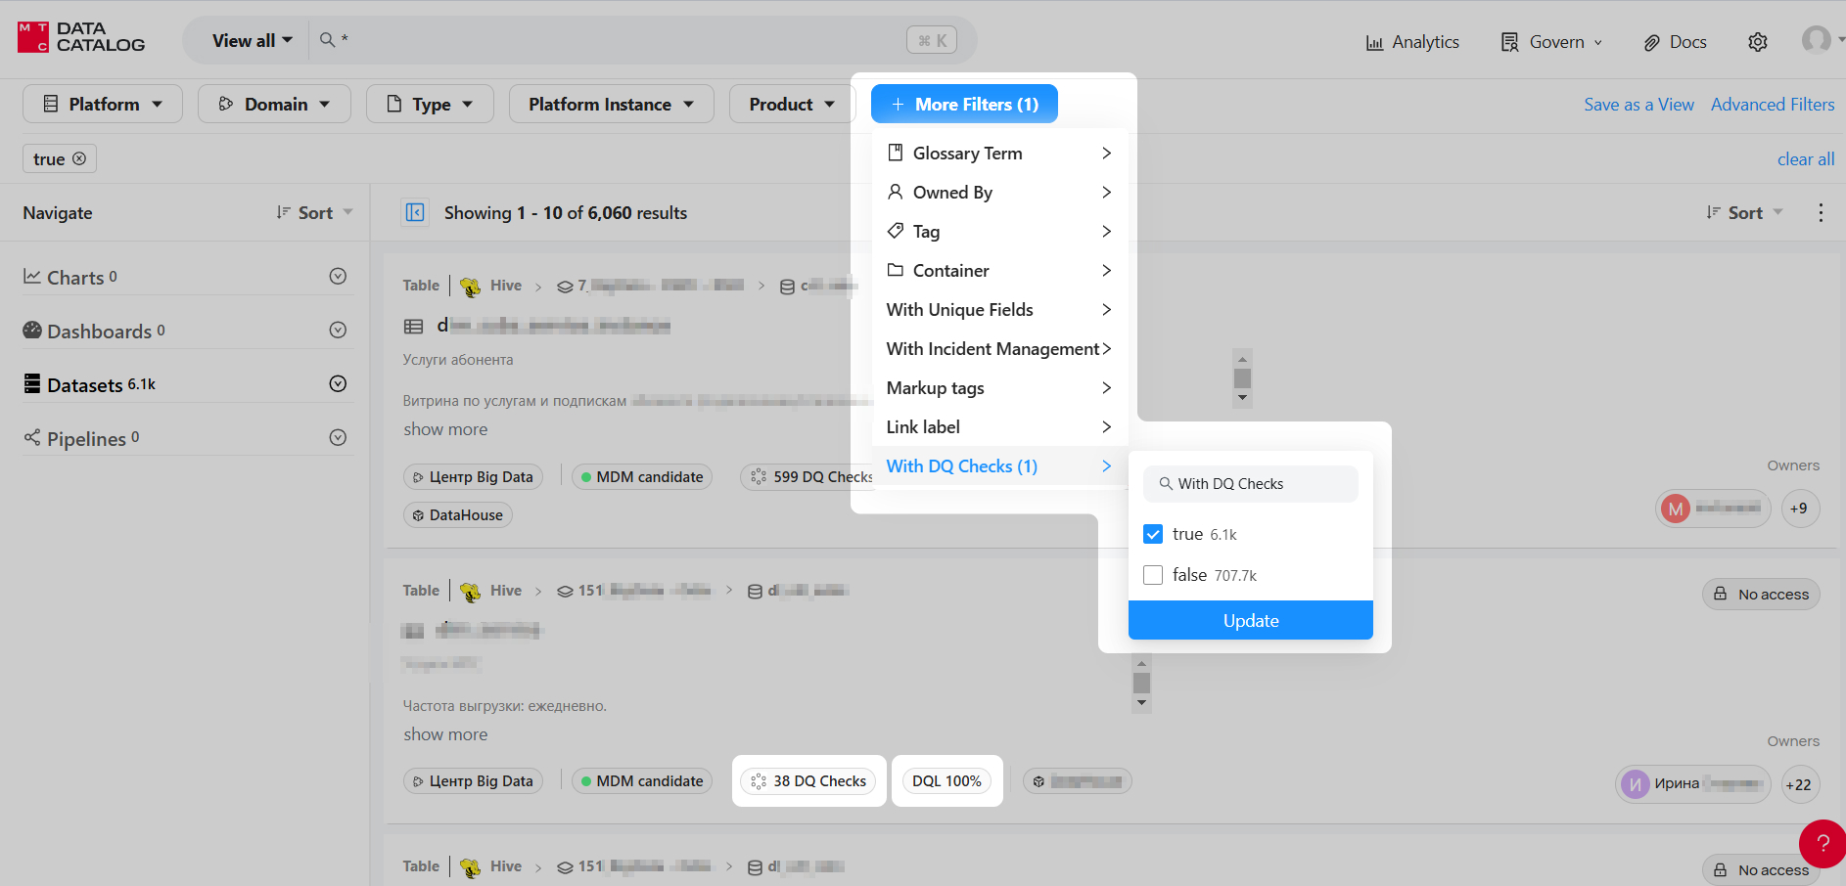Open Analytics from the top bar
This screenshot has height=886, width=1846.
coord(1411,42)
